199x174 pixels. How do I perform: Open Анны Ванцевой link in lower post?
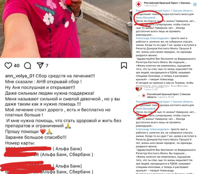(x=146, y=109)
